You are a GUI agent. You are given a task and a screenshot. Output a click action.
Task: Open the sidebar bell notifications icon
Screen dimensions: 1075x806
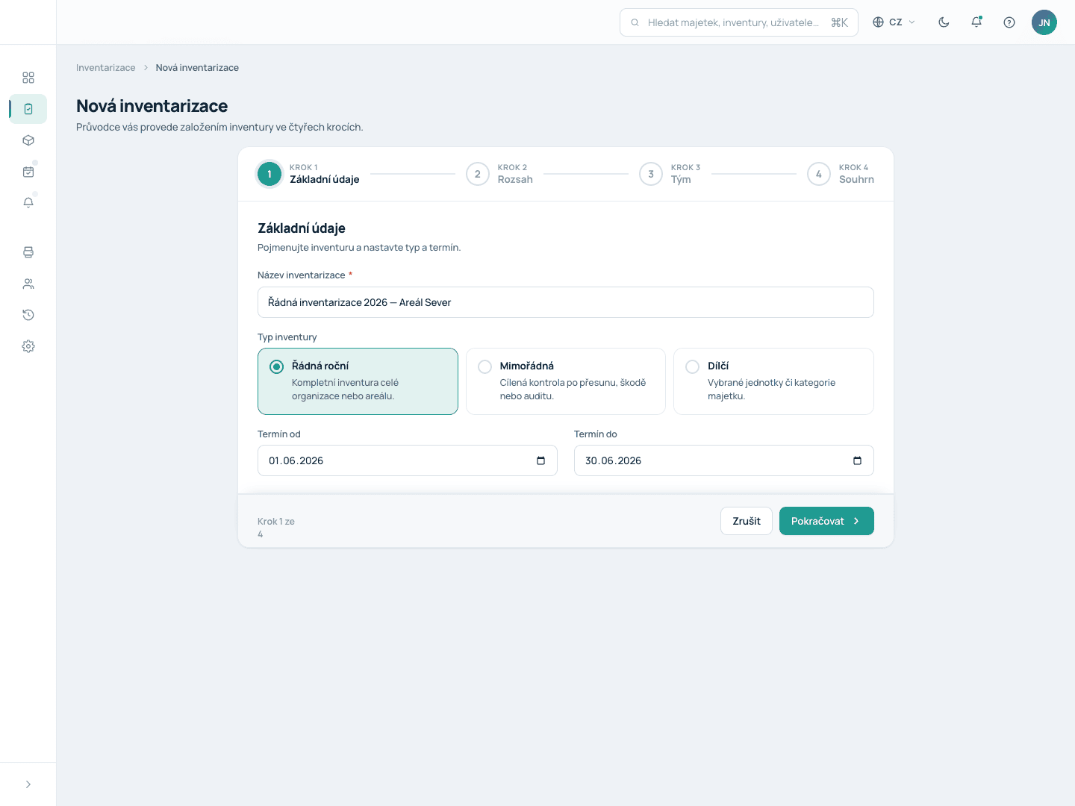(x=28, y=203)
